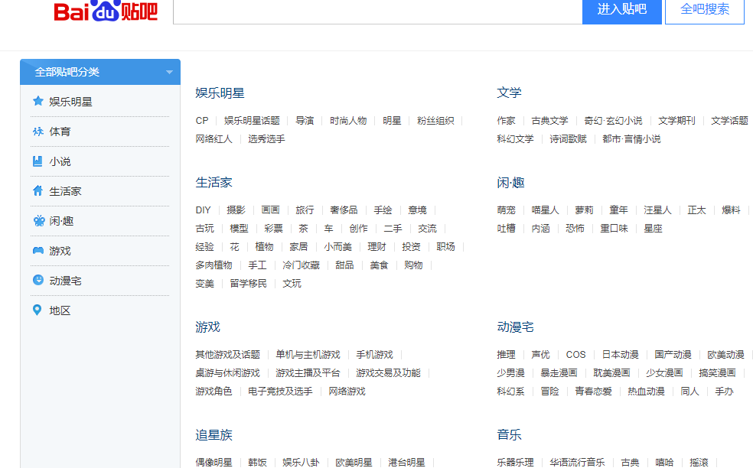753x468 pixels.
Task: Click the sports icon next to 体育
Action: click(x=37, y=131)
